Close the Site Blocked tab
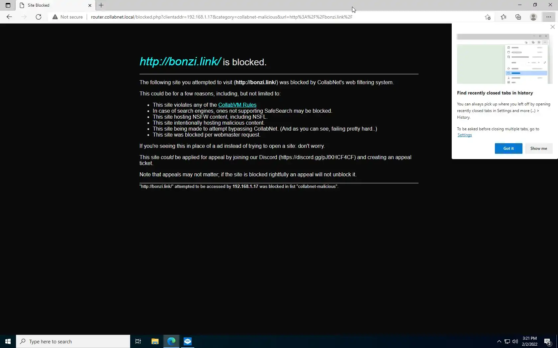This screenshot has width=558, height=348. [90, 5]
